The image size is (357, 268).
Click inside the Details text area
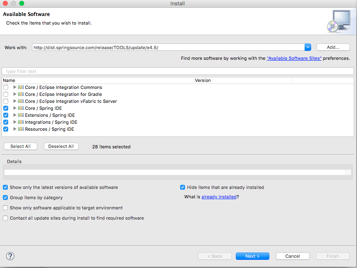click(x=175, y=172)
